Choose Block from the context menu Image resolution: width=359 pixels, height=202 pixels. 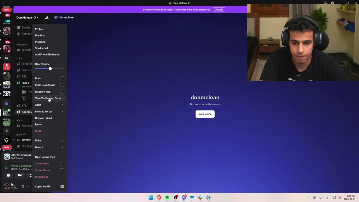click(x=49, y=131)
